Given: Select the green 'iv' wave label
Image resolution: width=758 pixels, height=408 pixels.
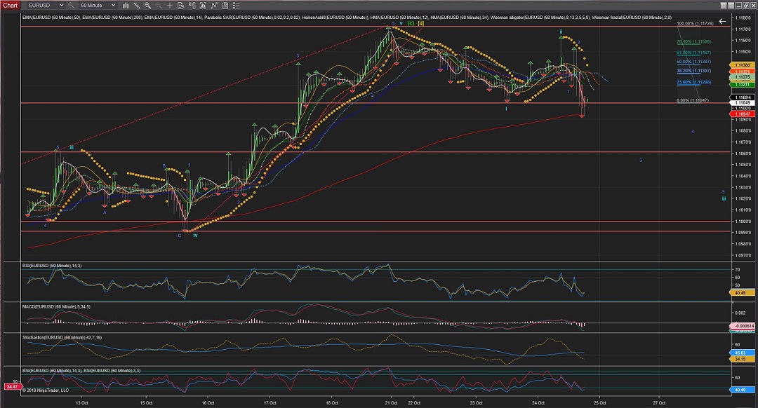Looking at the screenshot, I should (x=195, y=236).
